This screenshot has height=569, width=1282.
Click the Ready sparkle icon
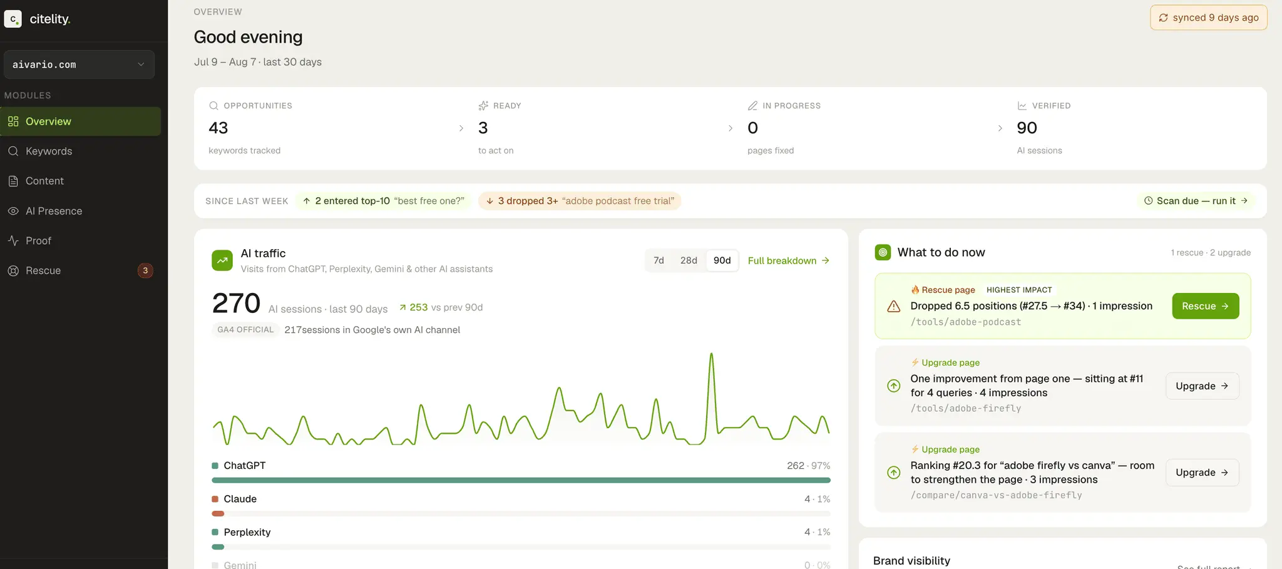coord(483,106)
